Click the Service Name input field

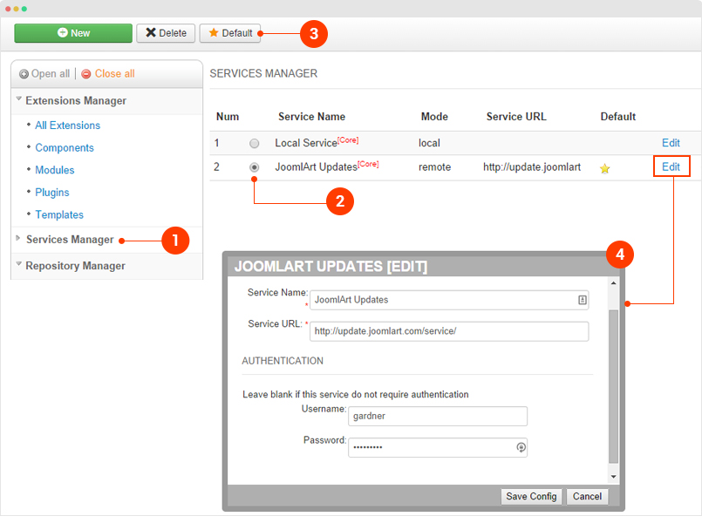click(x=449, y=300)
